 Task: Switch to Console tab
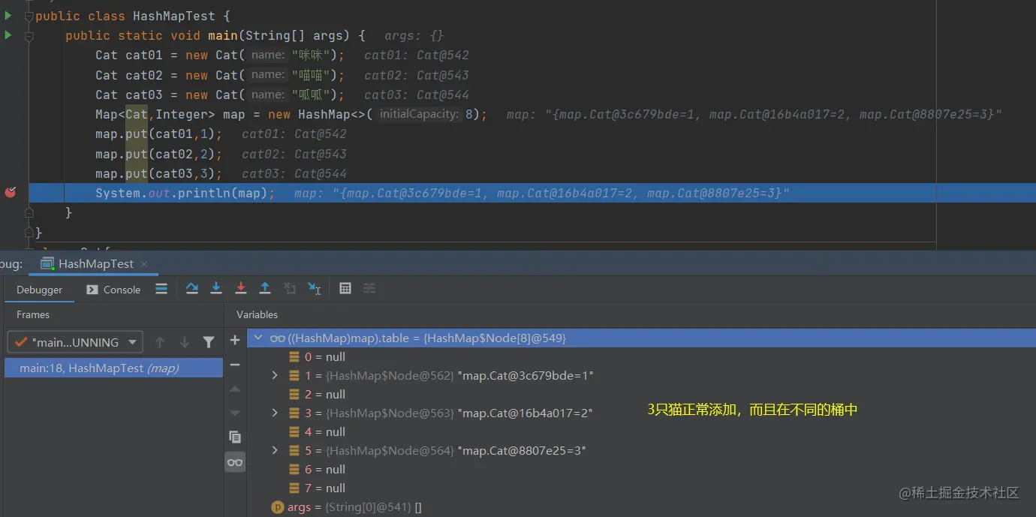pyautogui.click(x=113, y=290)
